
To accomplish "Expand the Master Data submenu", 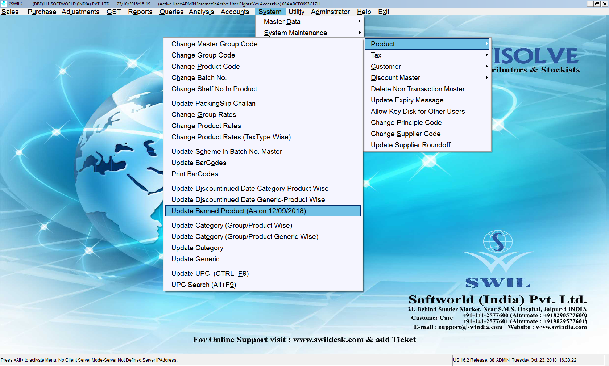I will 310,21.
